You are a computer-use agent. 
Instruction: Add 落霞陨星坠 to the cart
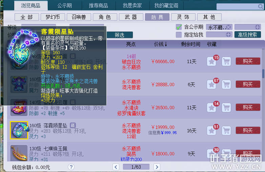(226, 131)
